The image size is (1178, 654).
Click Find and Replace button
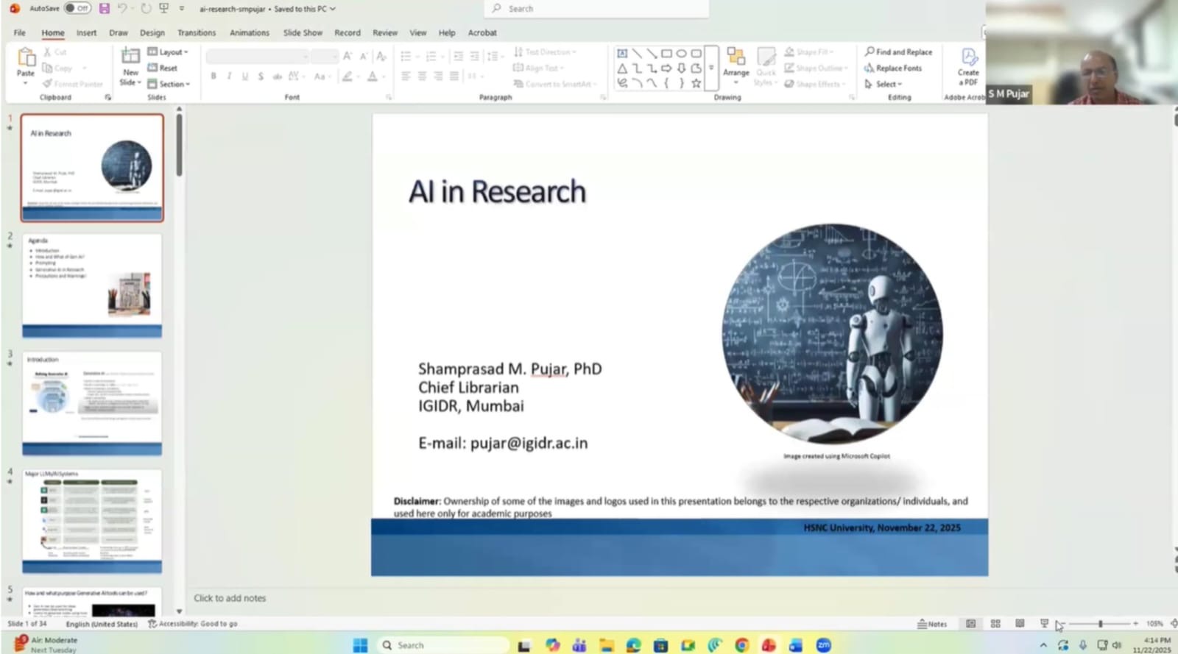899,52
